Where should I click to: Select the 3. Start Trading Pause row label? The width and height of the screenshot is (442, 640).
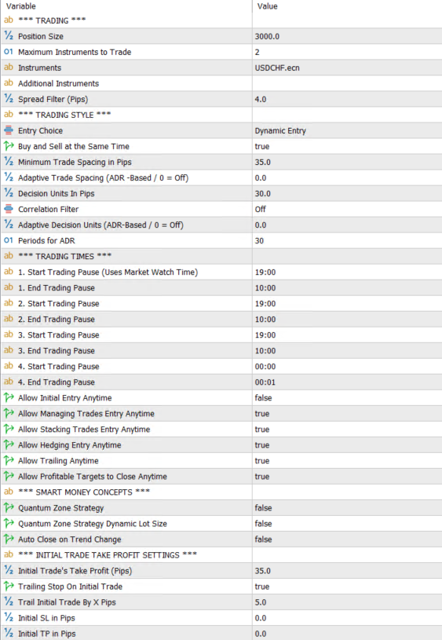click(59, 335)
